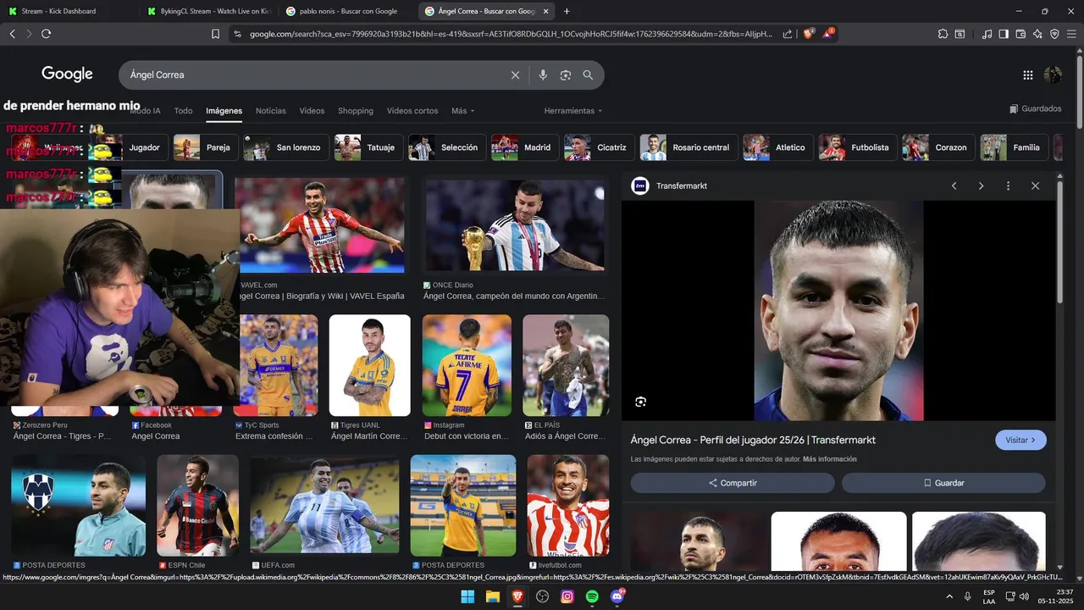Open the browser hamburger menu
Screen dimensions: 1084x610
coord(1072,34)
